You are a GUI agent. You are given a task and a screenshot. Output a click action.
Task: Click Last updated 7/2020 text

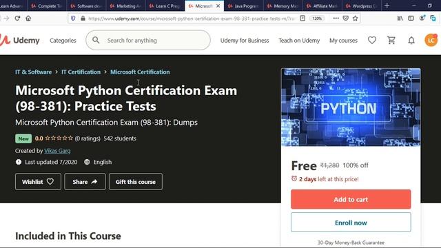click(51, 162)
